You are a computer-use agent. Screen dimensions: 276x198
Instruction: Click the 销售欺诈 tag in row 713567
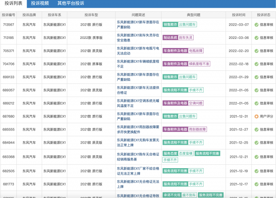coord(170,25)
